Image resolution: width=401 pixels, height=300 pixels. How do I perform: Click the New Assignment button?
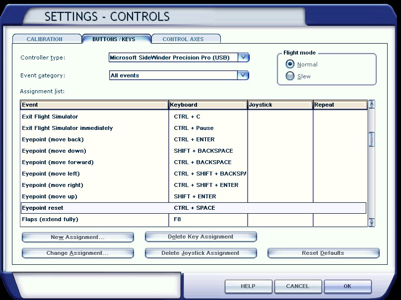click(x=77, y=237)
